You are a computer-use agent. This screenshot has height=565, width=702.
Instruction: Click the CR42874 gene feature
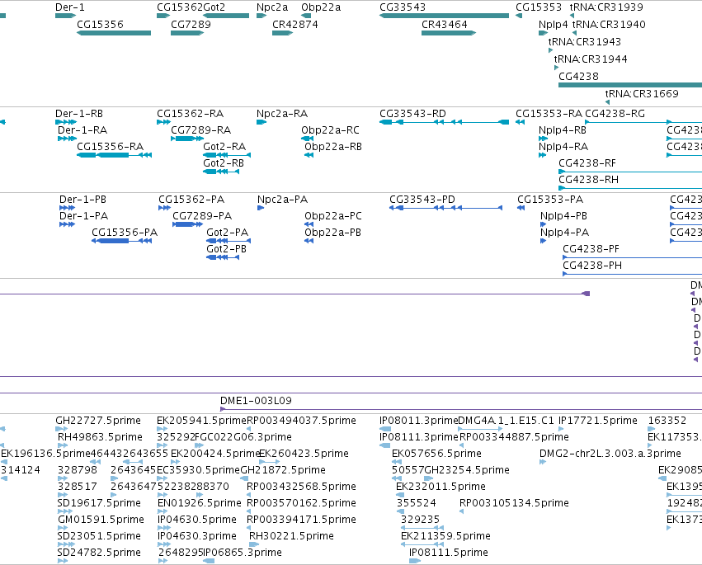pos(282,33)
